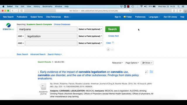Open the first result title about cannabis legalization
Image resolution: width=187 pixels, height=105 pixels.
tap(88, 75)
